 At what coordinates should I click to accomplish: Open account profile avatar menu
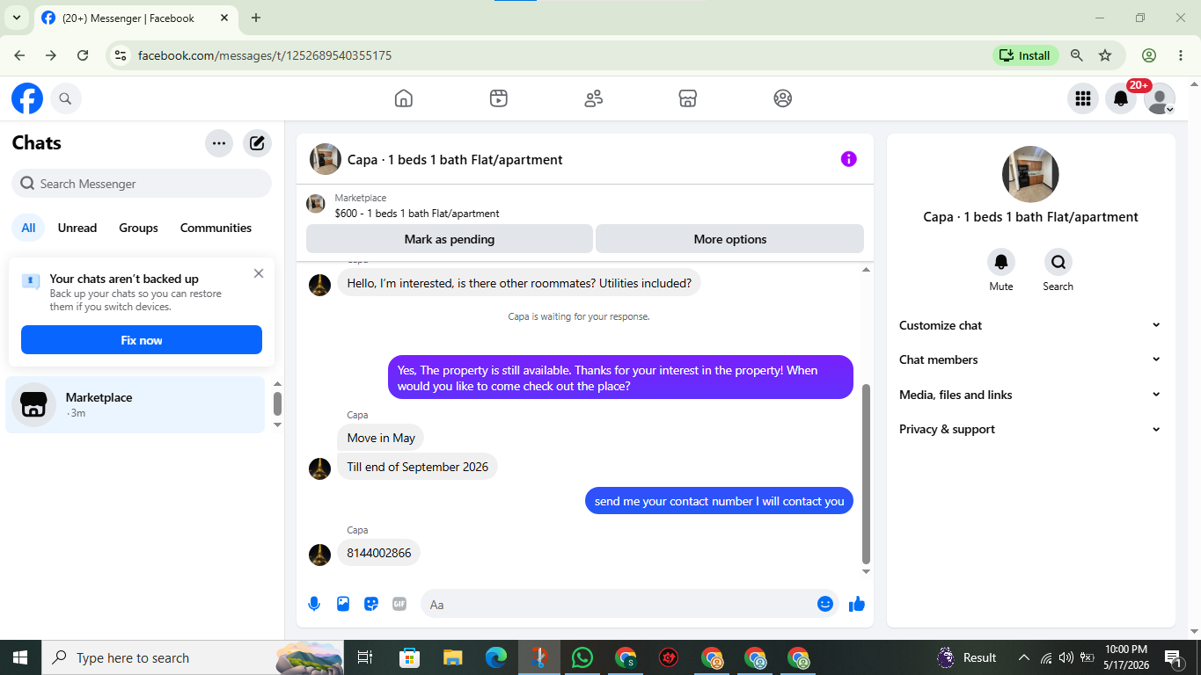click(1160, 98)
